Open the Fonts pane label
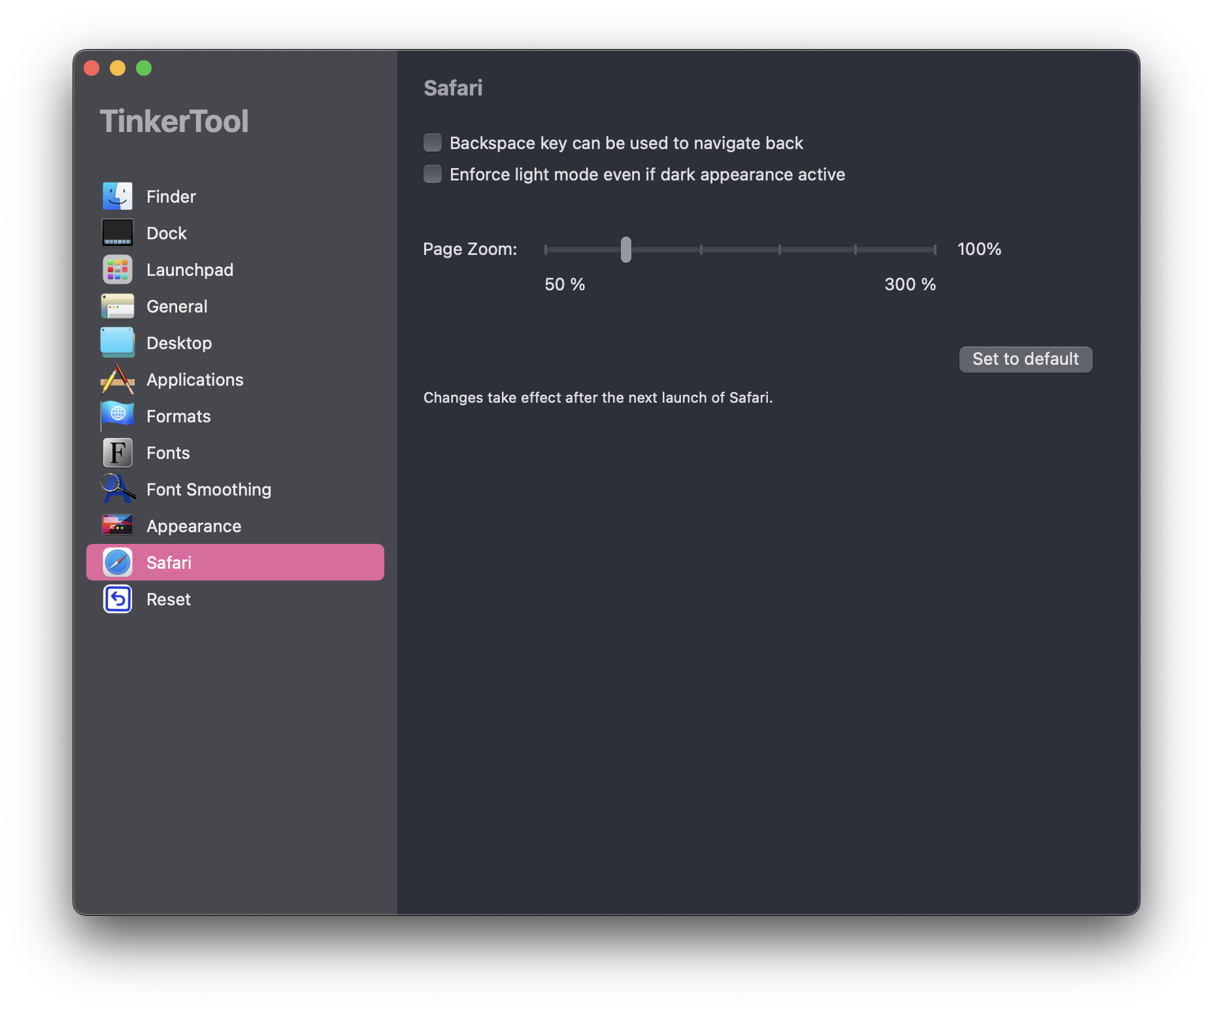The width and height of the screenshot is (1213, 1012). [x=168, y=452]
